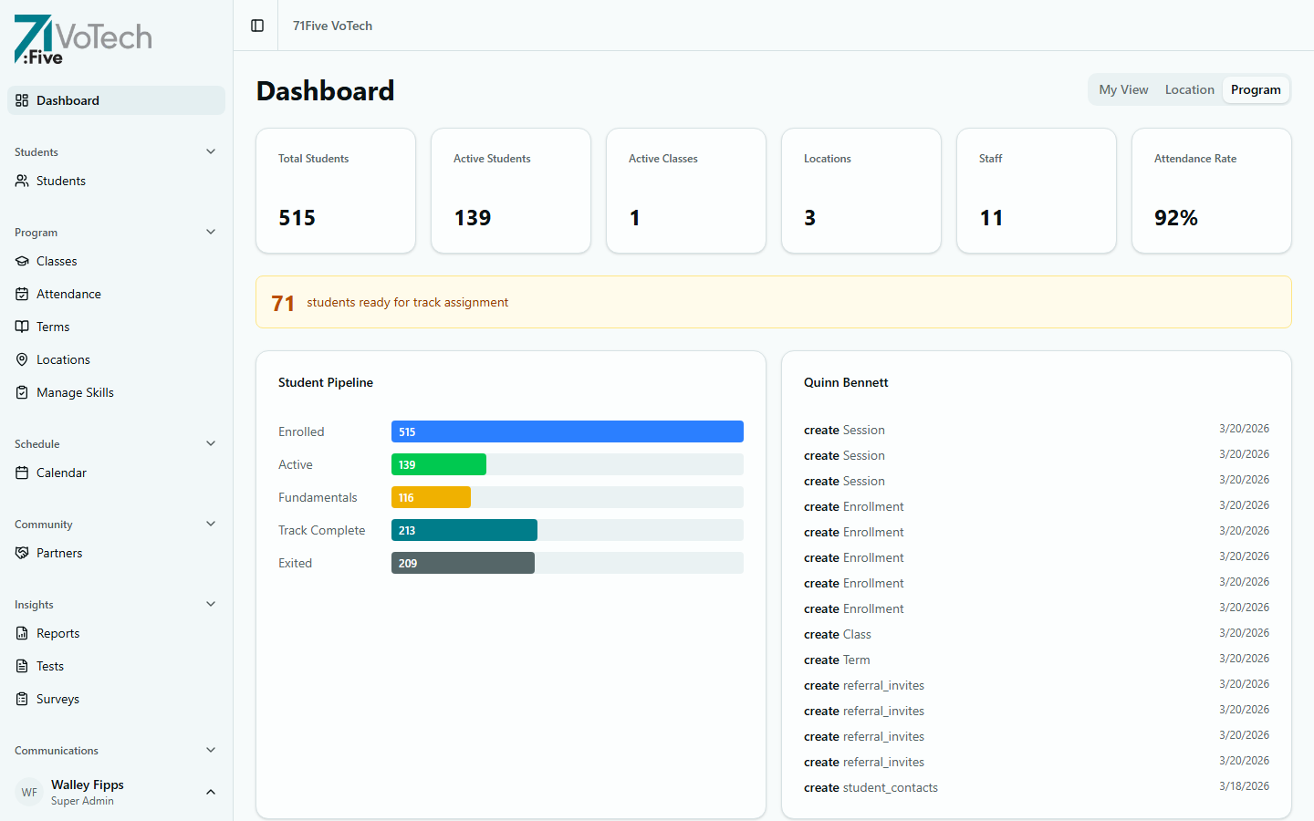The height and width of the screenshot is (821, 1314).
Task: Collapse the Students section in sidebar
Action: pyautogui.click(x=211, y=151)
